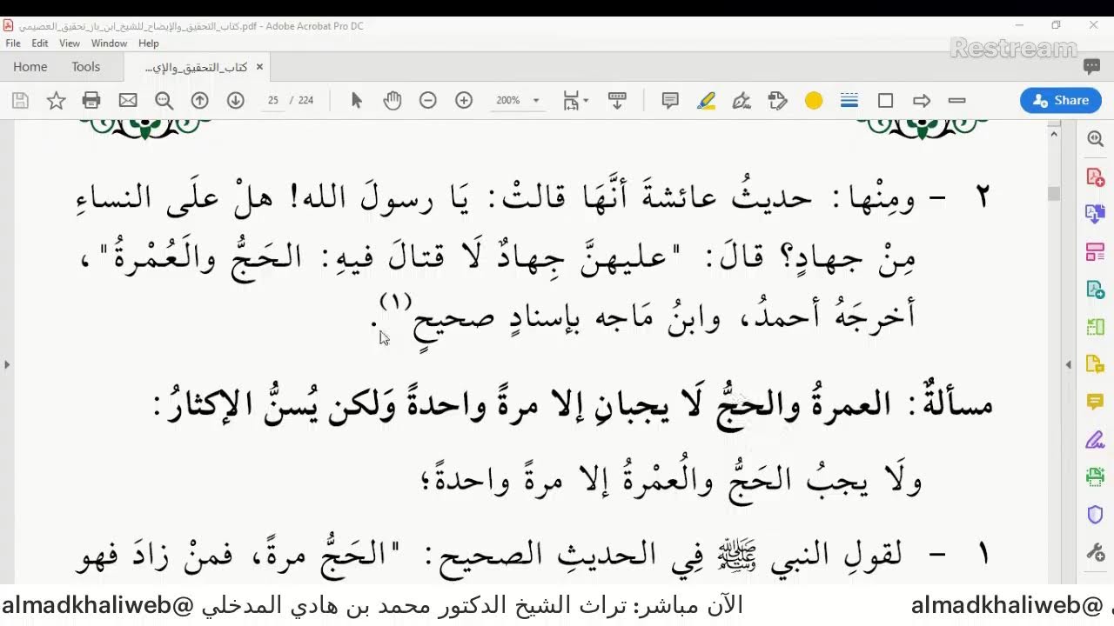The image size is (1114, 626).
Task: Open the Help menu
Action: click(149, 43)
